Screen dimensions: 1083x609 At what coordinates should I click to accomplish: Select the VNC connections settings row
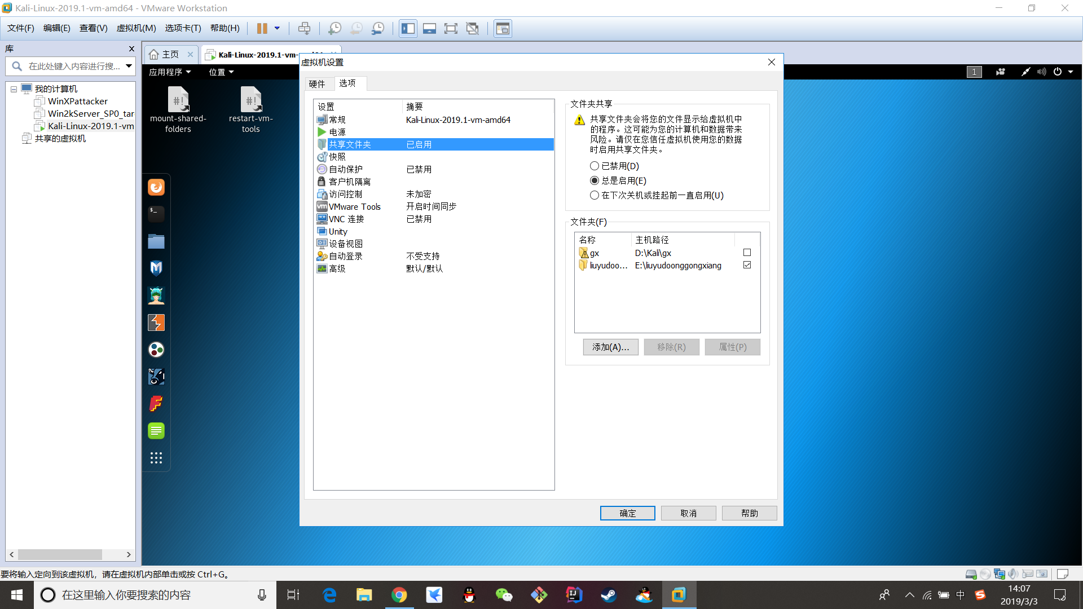(x=434, y=219)
